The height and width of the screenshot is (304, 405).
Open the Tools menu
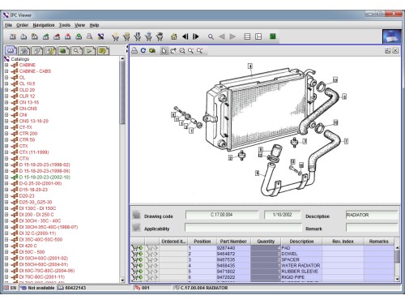(65, 25)
